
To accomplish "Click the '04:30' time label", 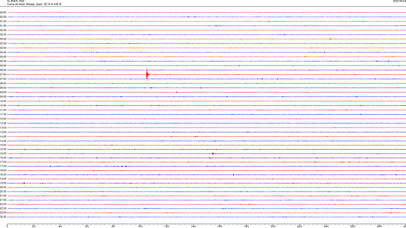I will 3,52.
